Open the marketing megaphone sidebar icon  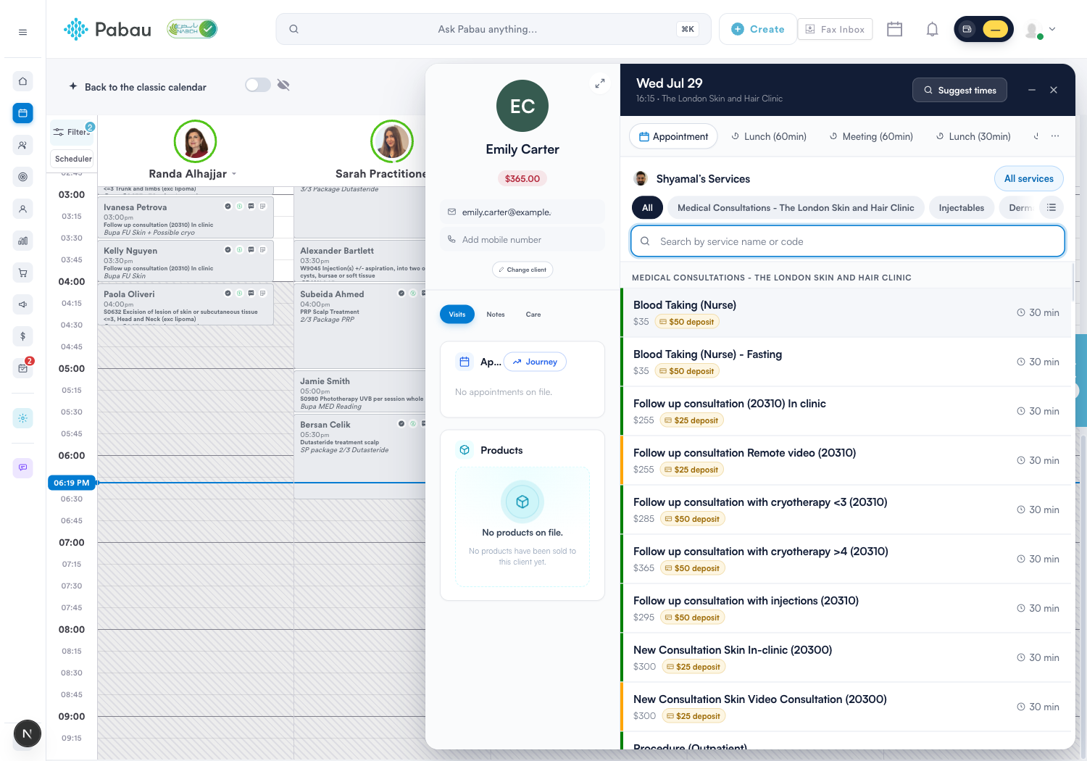tap(22, 304)
